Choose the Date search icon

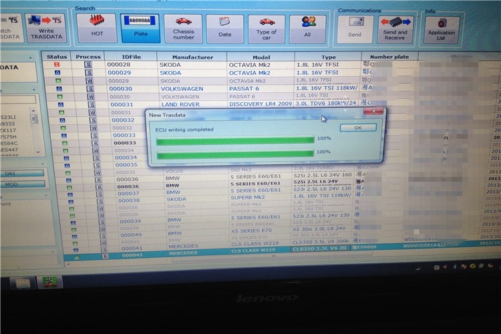tap(224, 29)
